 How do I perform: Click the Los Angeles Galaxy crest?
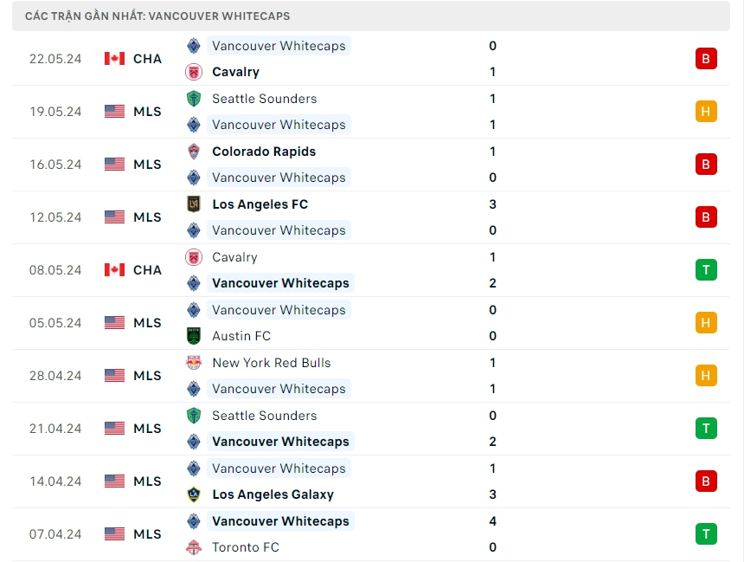tap(194, 494)
